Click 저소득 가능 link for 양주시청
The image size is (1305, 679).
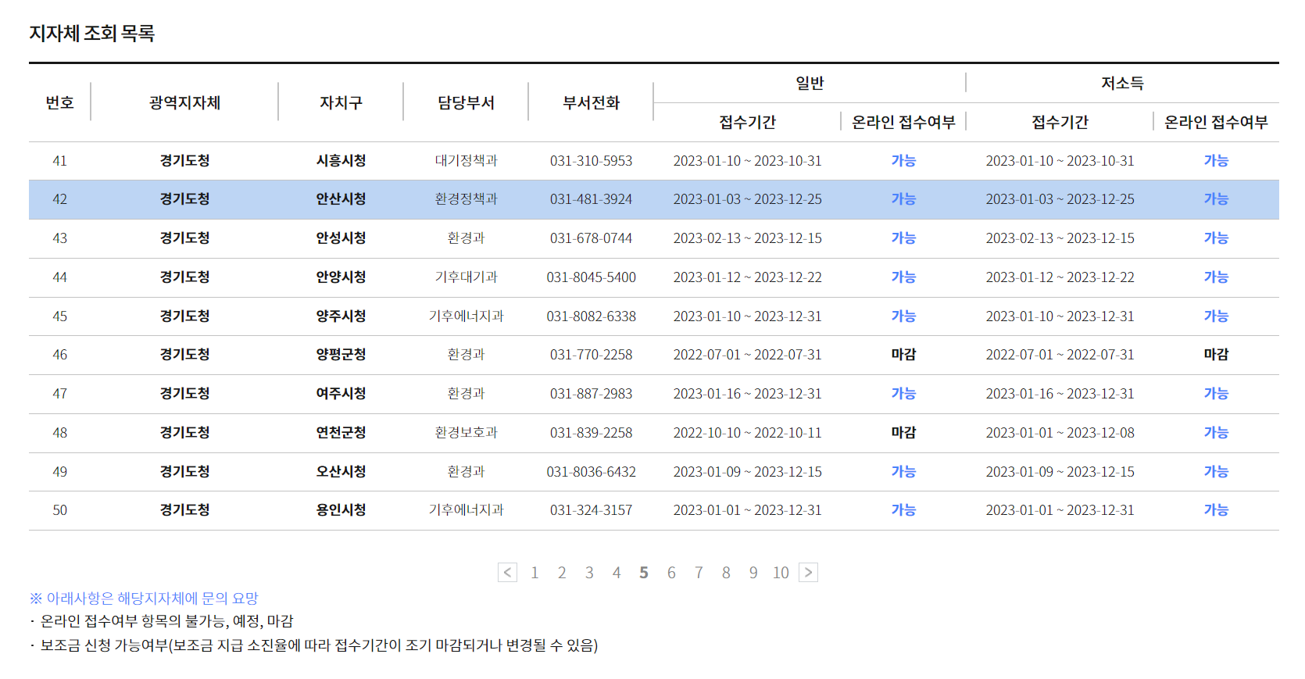click(x=1216, y=316)
